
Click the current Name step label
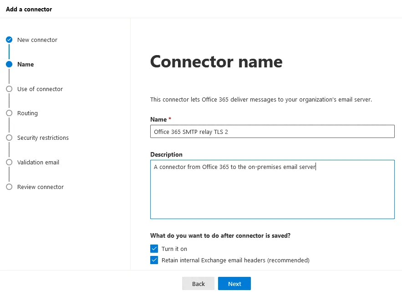point(25,64)
